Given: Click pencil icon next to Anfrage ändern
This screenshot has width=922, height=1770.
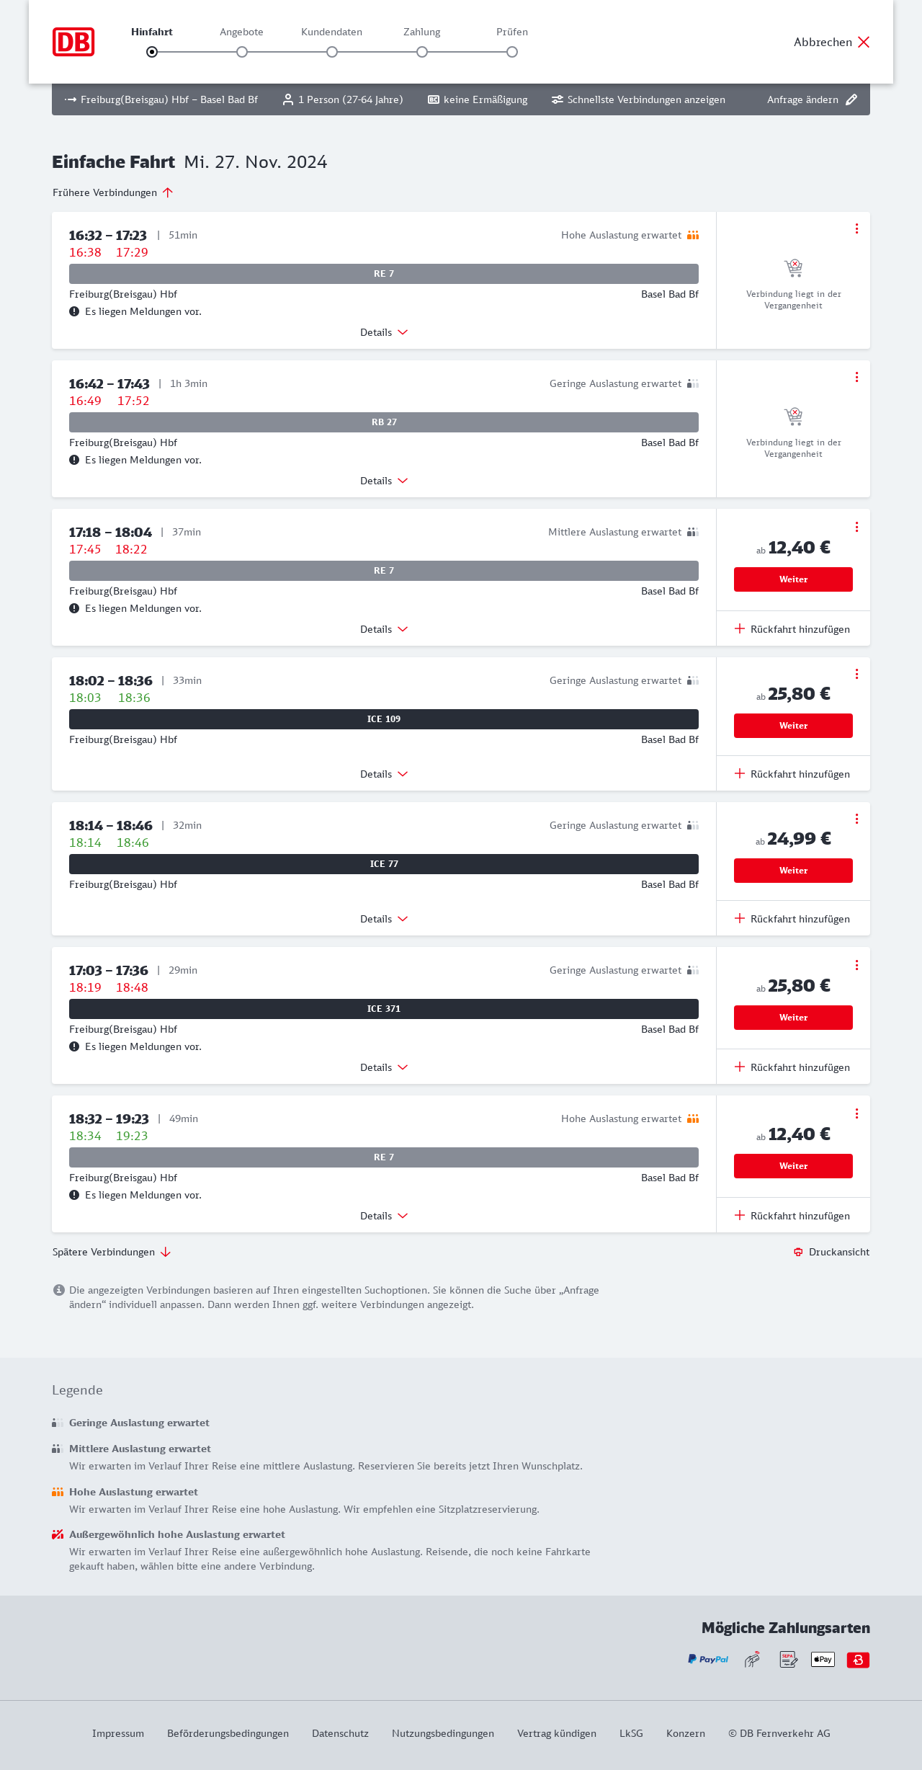Looking at the screenshot, I should pyautogui.click(x=851, y=99).
